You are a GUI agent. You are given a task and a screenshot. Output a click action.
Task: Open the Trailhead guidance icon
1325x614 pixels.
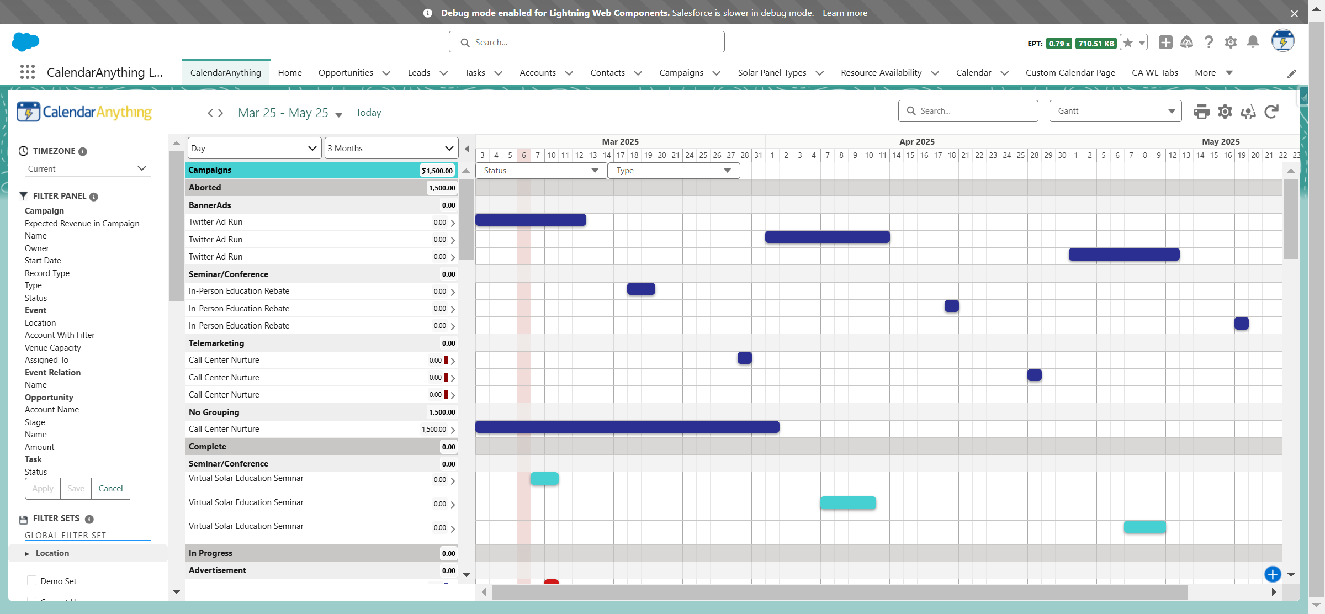pos(1186,43)
